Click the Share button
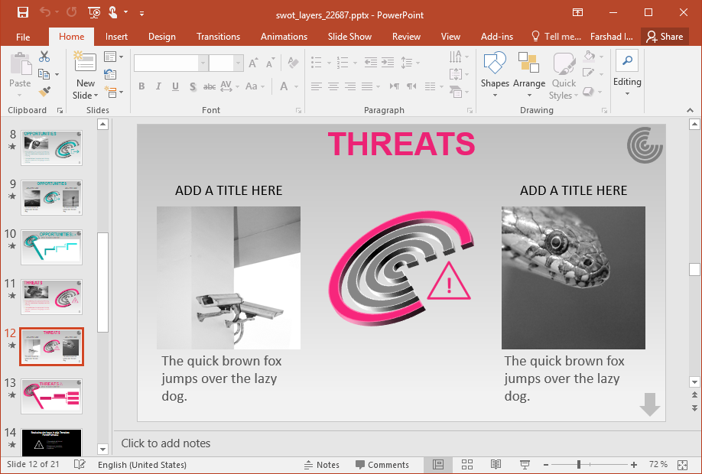Viewport: 702px width, 474px height. (664, 37)
